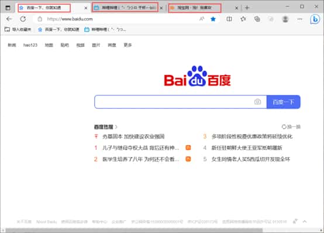Search by image using the camera icon
This screenshot has height=233, width=324.
click(x=257, y=102)
